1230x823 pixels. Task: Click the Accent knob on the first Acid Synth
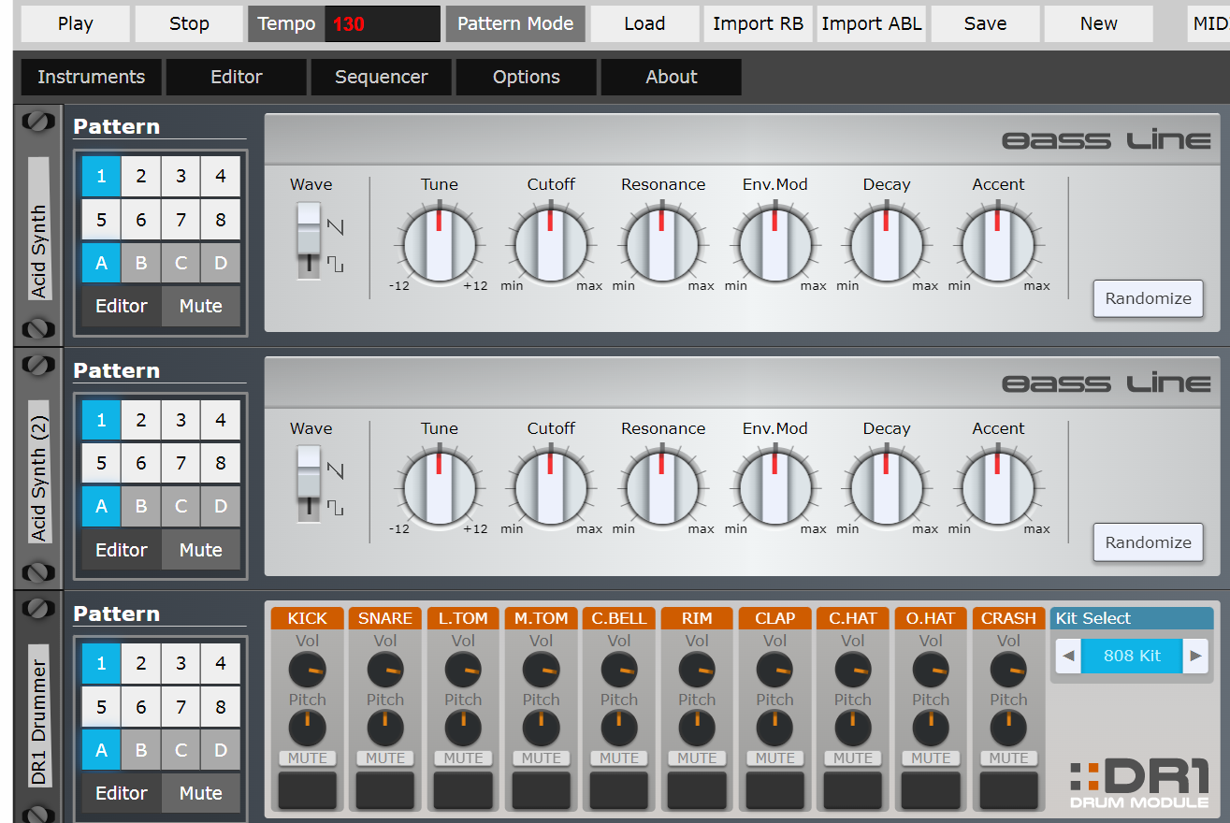(x=998, y=244)
